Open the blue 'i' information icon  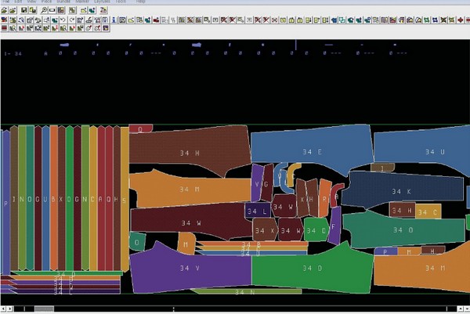click(114, 20)
